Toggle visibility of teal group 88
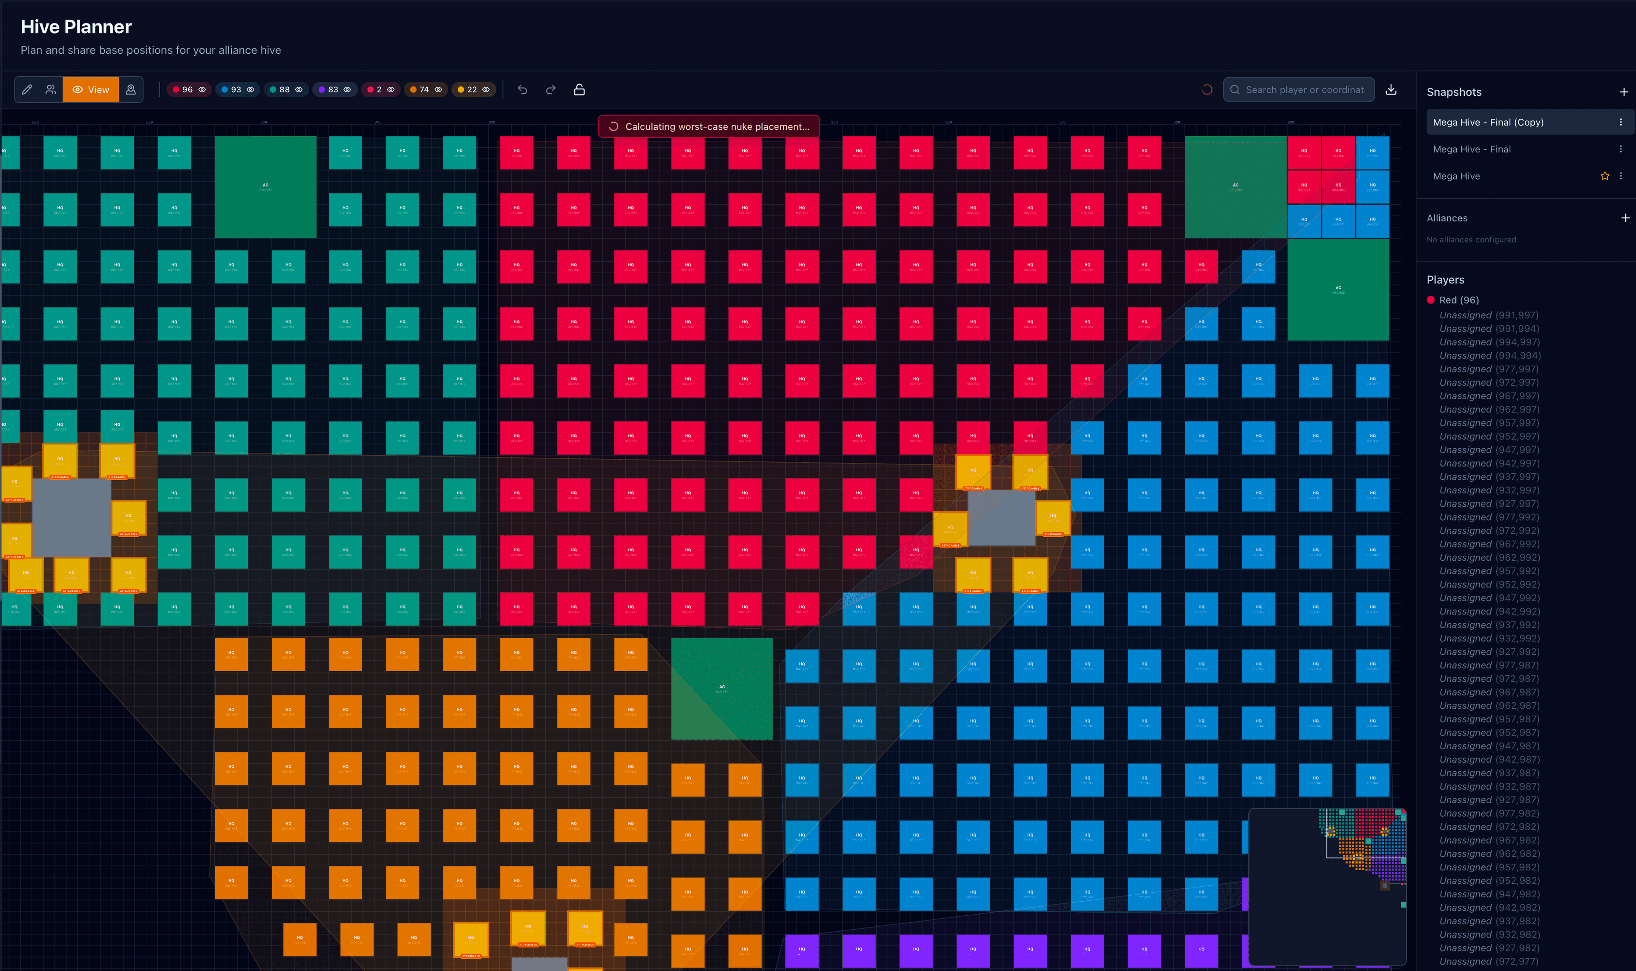 point(299,90)
